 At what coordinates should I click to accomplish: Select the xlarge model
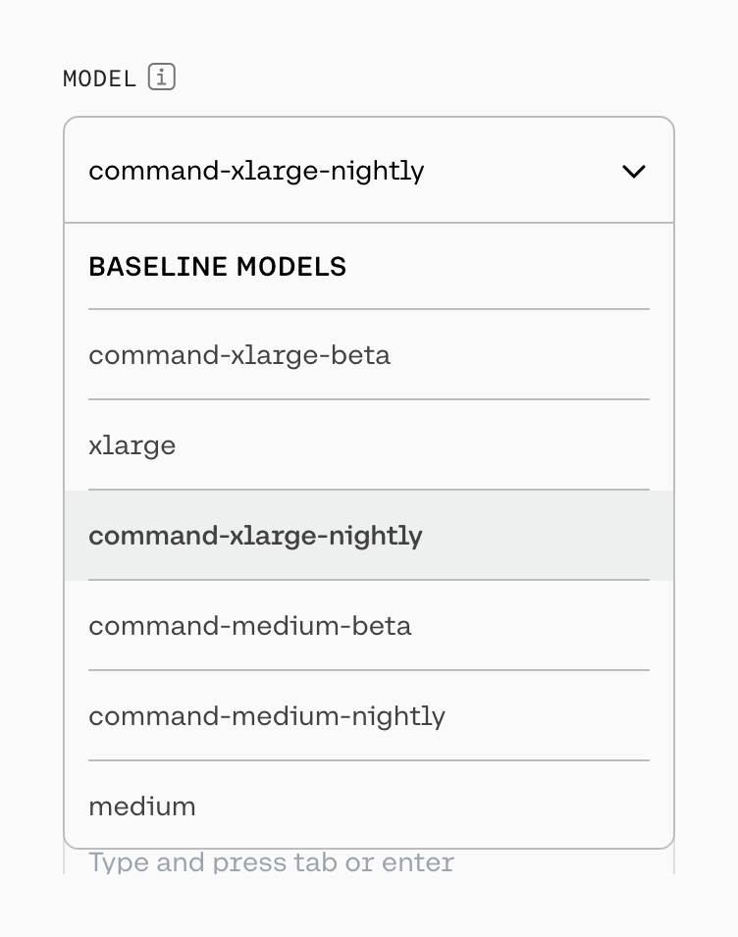pos(132,445)
